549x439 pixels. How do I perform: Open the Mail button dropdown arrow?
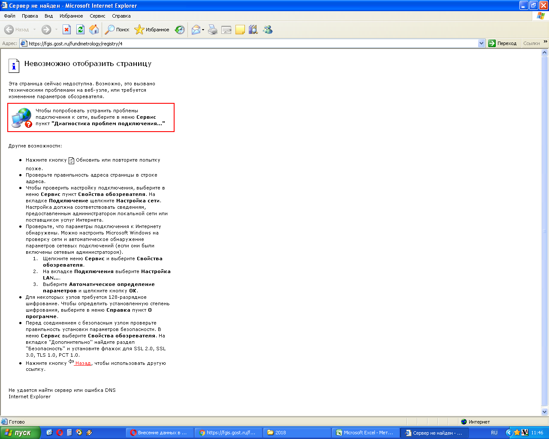[203, 30]
